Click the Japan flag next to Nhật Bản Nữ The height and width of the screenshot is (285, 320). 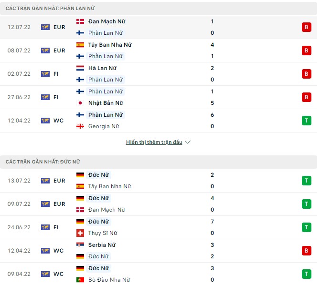point(80,103)
